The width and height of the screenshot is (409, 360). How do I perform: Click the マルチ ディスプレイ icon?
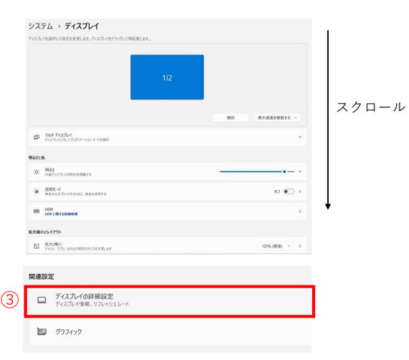[x=37, y=137]
